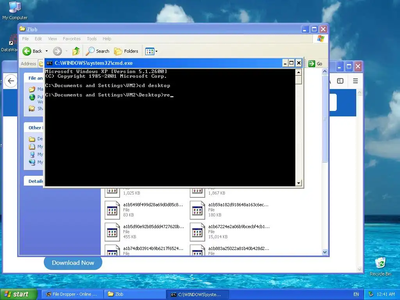400x300 pixels.
Task: Click Other Places panel header
Action: point(34,128)
